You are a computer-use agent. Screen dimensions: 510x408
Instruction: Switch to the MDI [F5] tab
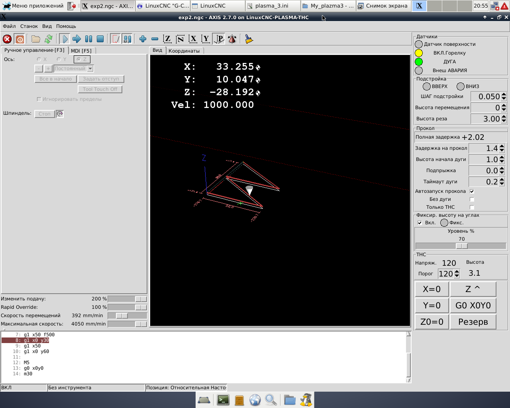pos(81,51)
